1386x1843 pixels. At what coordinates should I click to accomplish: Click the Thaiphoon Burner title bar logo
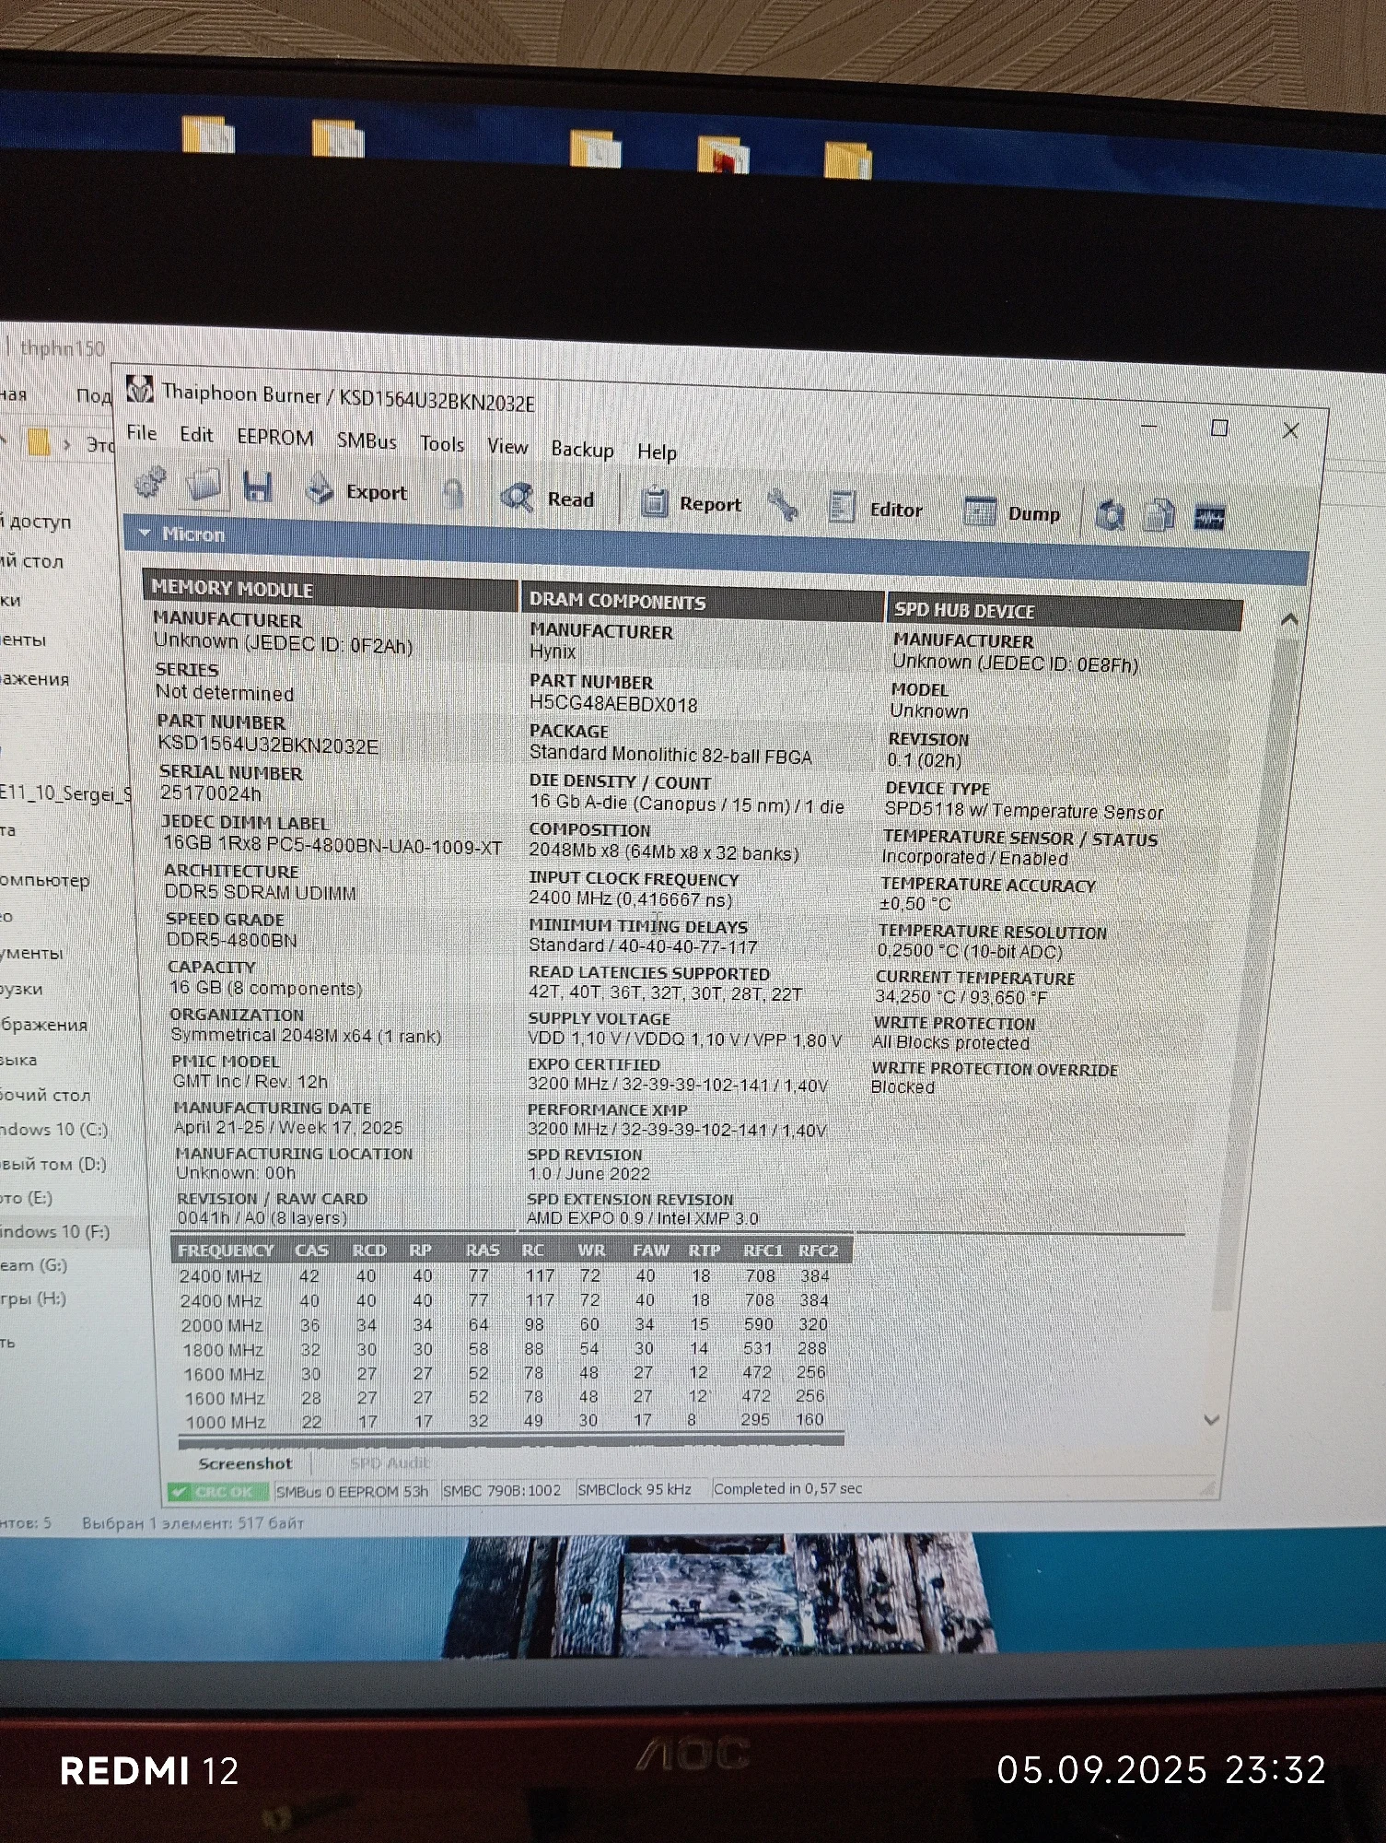pyautogui.click(x=140, y=390)
